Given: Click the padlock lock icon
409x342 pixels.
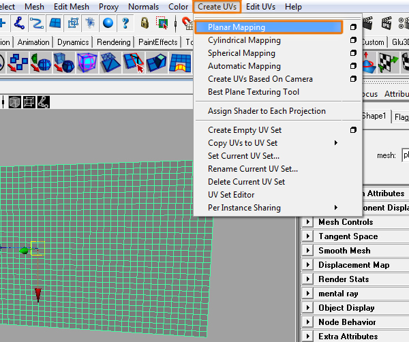Looking at the screenshot, I should (x=145, y=23).
